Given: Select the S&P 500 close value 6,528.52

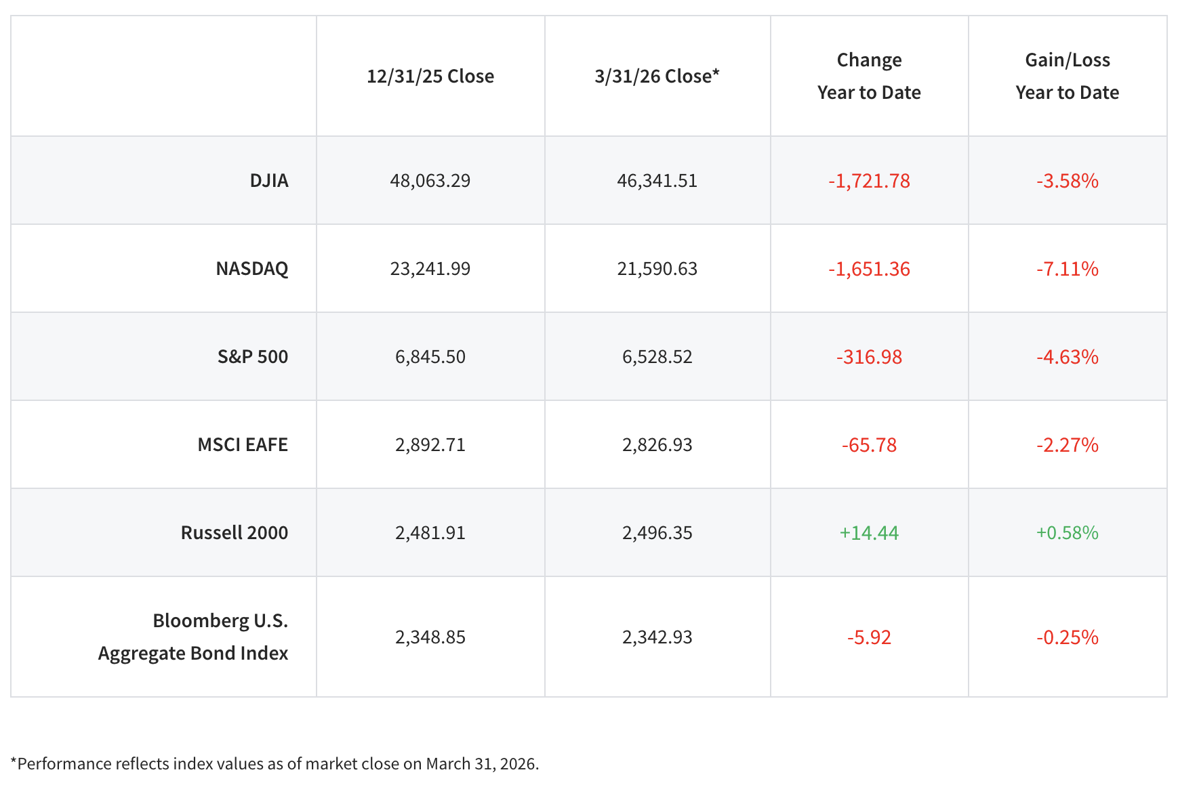Looking at the screenshot, I should click(x=657, y=357).
